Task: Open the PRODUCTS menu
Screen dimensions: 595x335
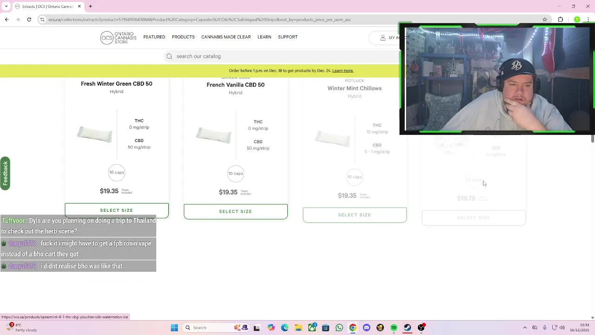Action: point(183,37)
